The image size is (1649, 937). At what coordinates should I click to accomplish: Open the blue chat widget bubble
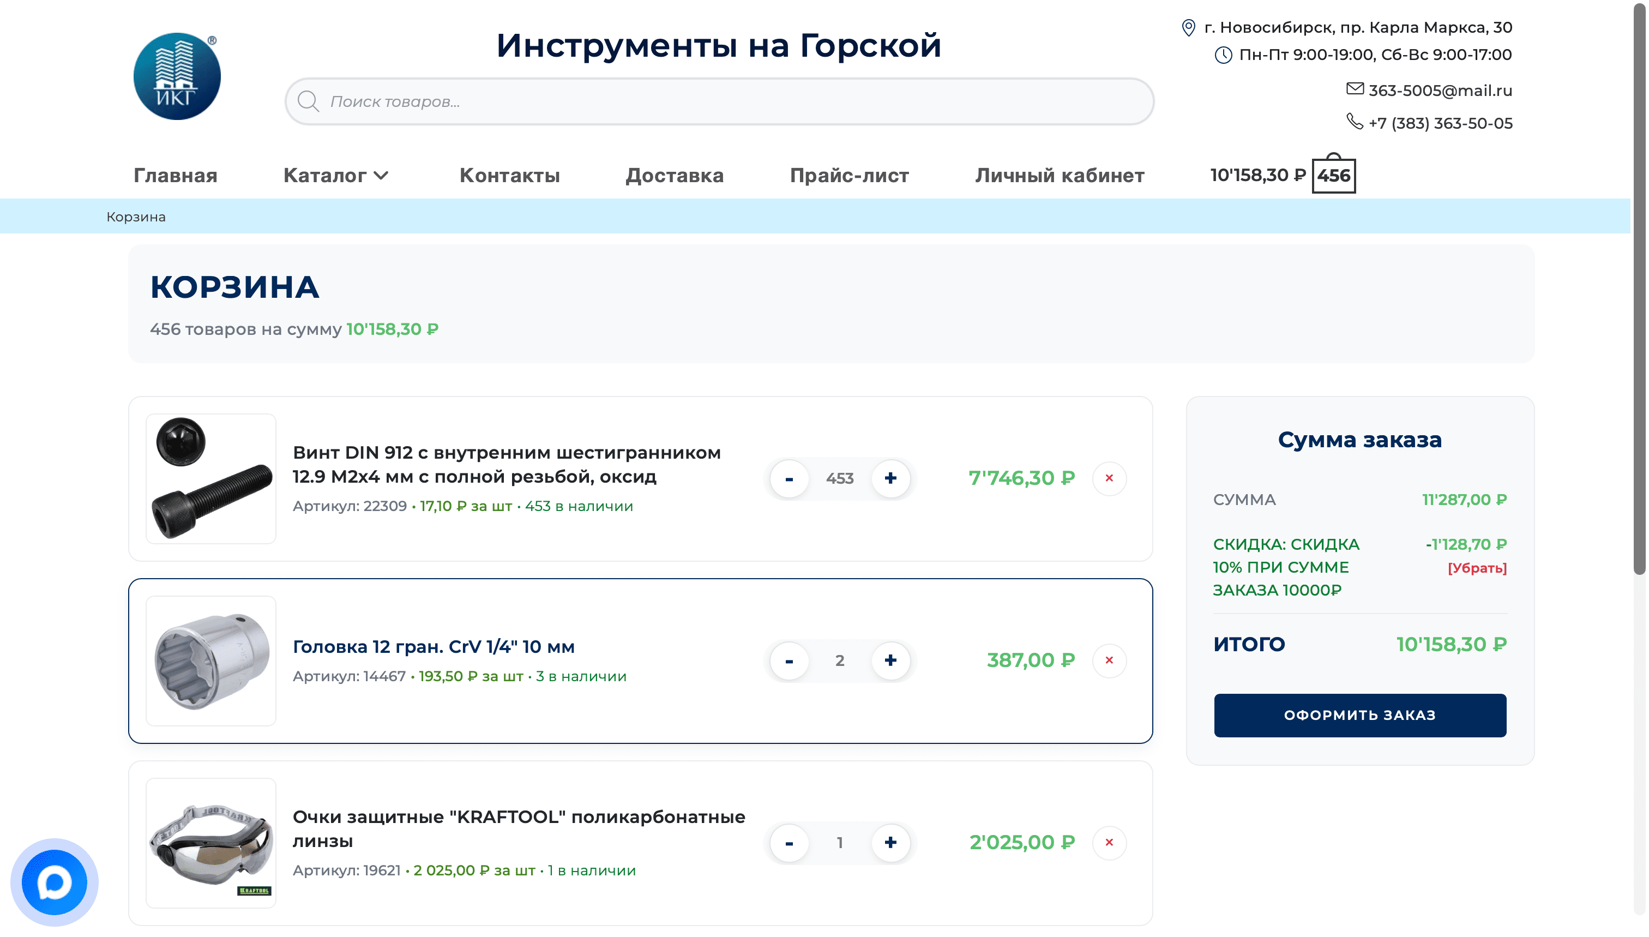click(54, 882)
